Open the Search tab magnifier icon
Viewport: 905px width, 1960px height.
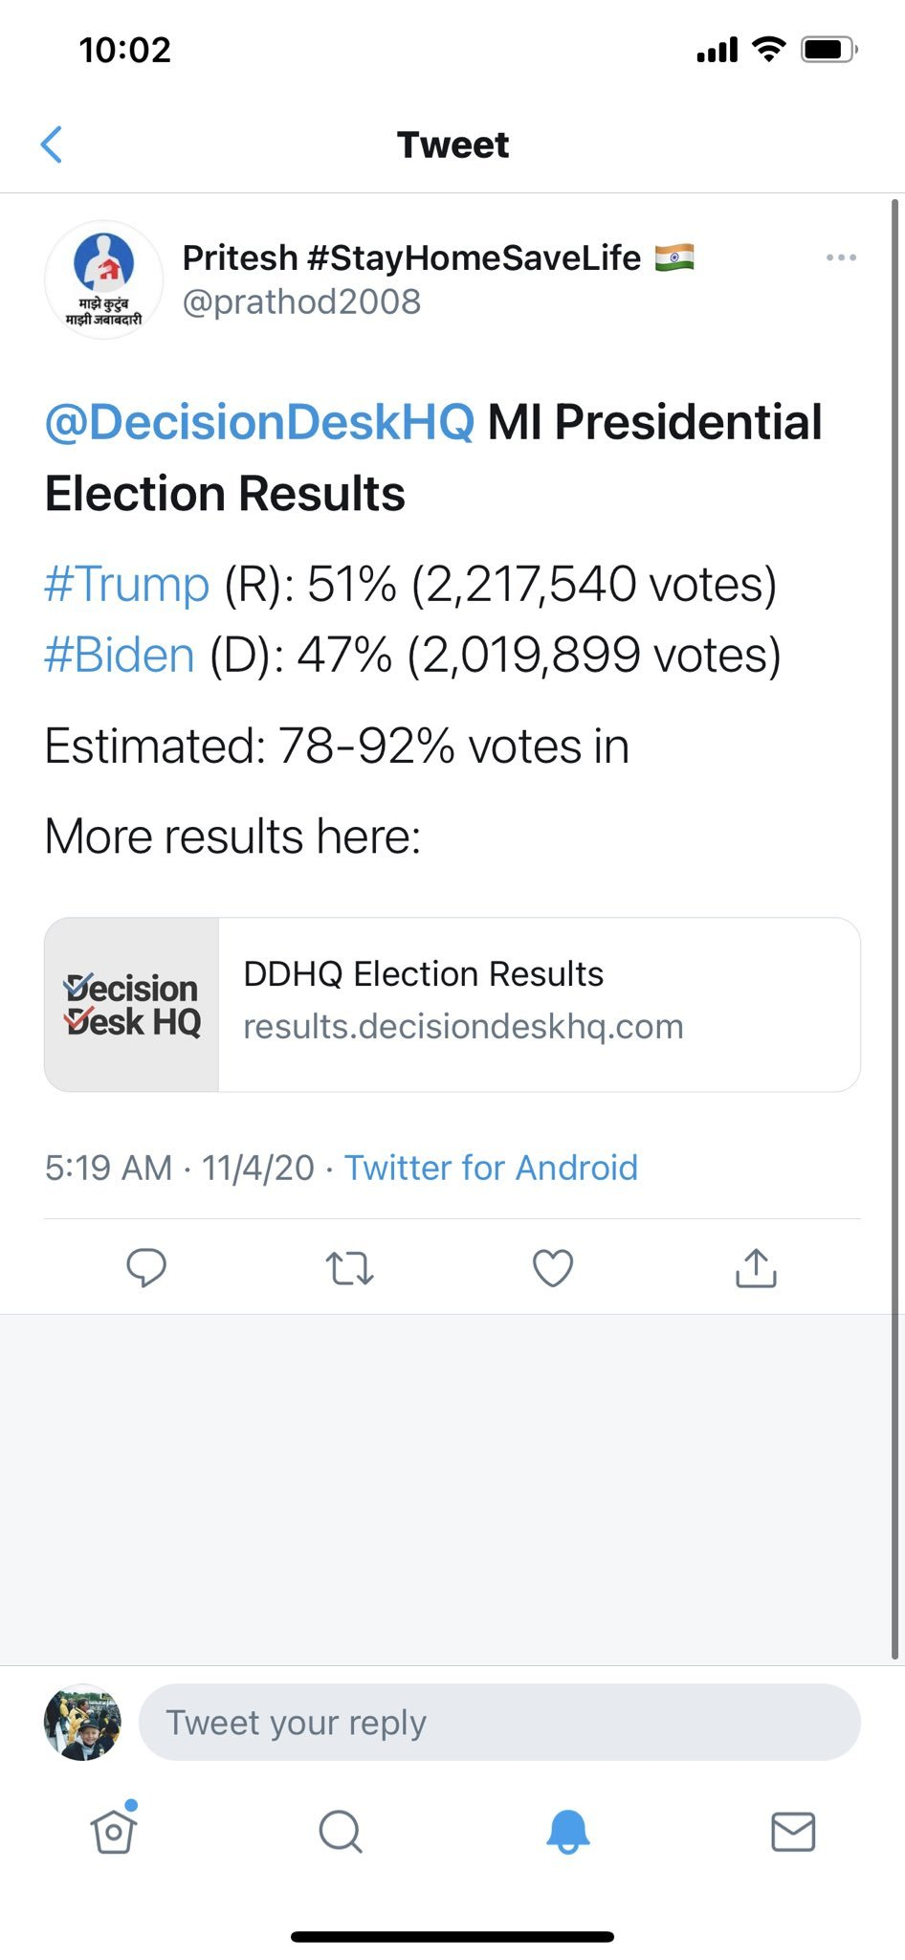pos(341,1832)
